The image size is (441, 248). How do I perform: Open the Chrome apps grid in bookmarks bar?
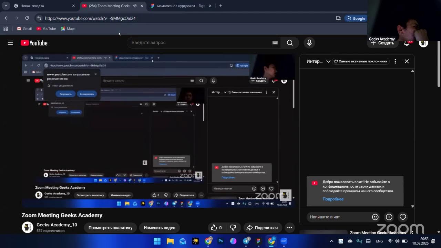[6, 29]
